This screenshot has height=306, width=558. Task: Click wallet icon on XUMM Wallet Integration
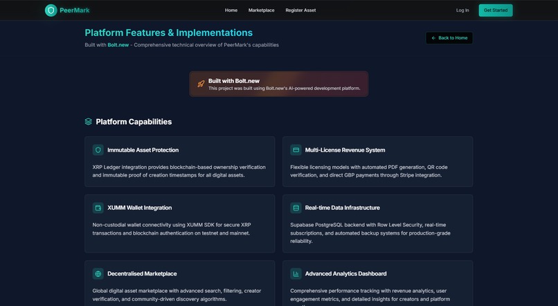pyautogui.click(x=98, y=208)
